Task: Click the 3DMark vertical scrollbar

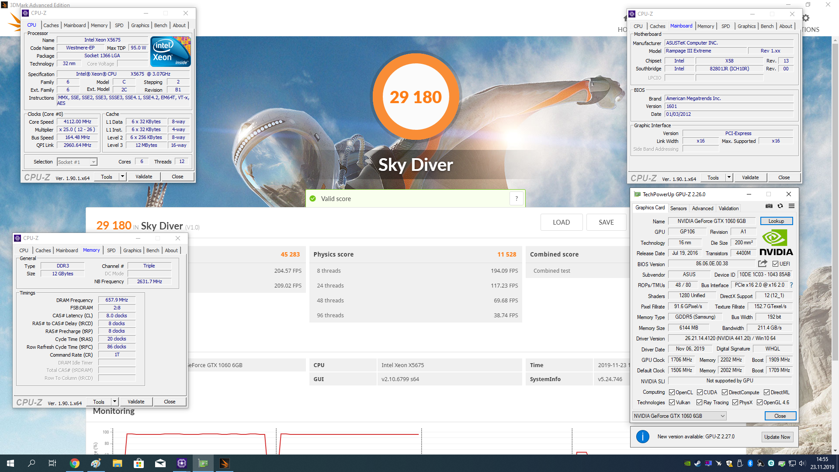Action: [x=835, y=201]
